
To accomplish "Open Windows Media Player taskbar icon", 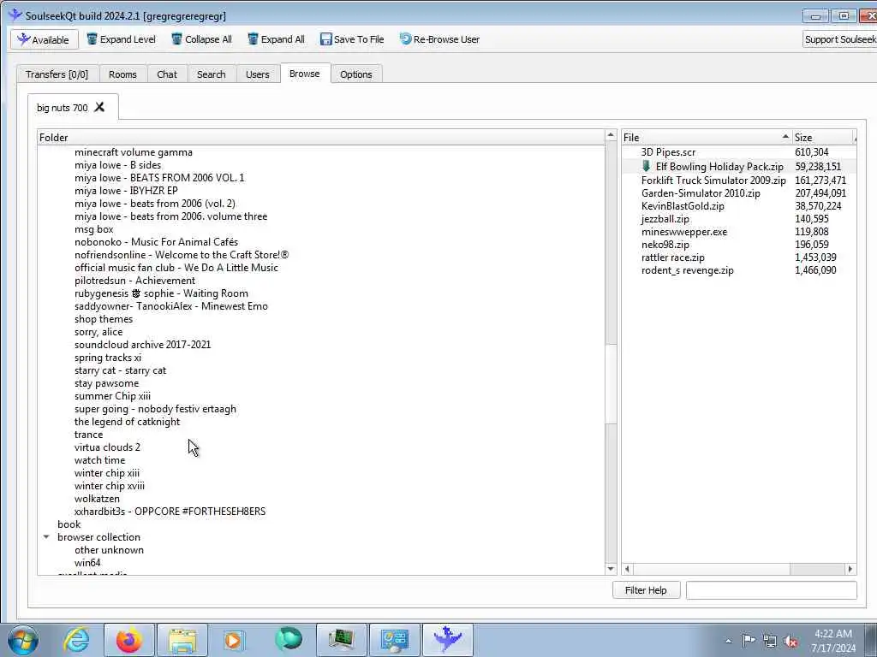I will tap(235, 640).
